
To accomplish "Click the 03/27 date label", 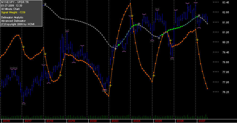I will click(202, 121).
